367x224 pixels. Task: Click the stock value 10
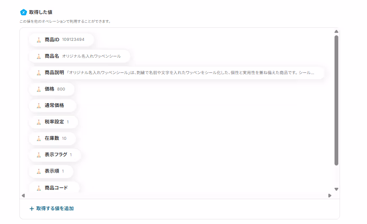tap(64, 139)
